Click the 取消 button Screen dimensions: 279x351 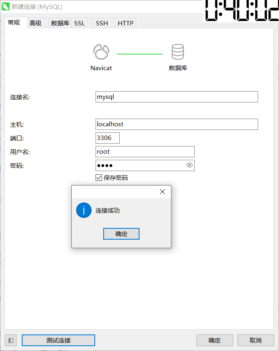[x=256, y=340]
